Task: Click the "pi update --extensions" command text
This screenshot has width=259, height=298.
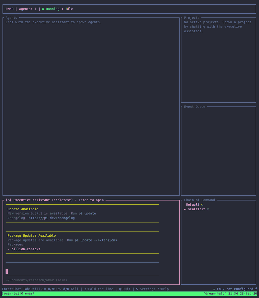Action: 96,240
